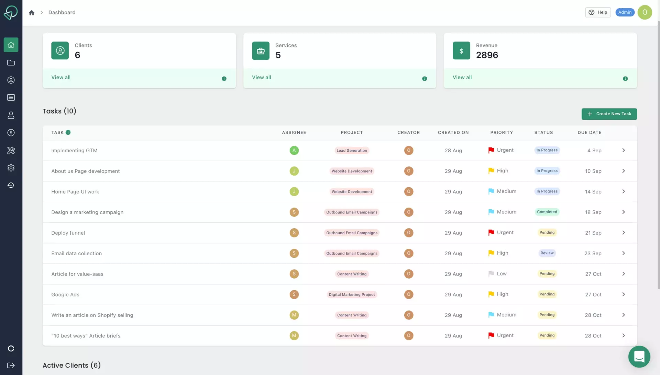Click the Lead Generation project tag
This screenshot has width=660, height=375.
(x=352, y=151)
